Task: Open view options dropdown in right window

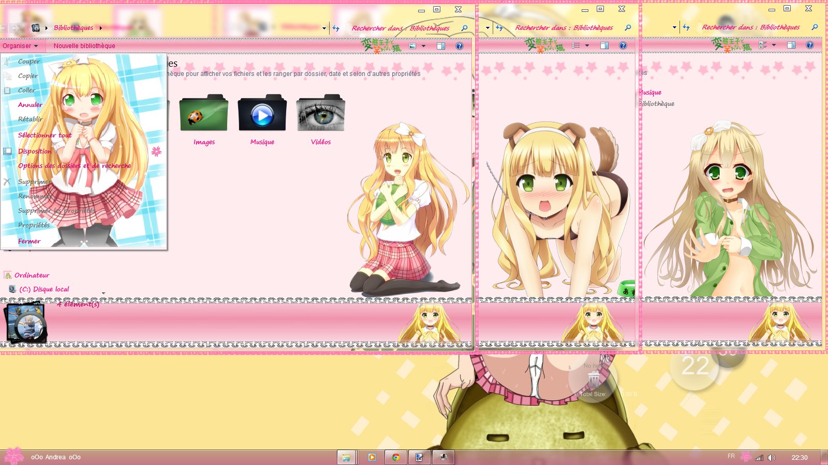Action: (x=774, y=45)
